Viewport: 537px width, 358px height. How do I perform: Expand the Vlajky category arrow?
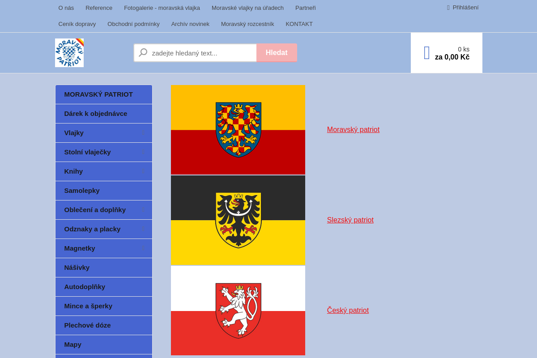click(142, 133)
